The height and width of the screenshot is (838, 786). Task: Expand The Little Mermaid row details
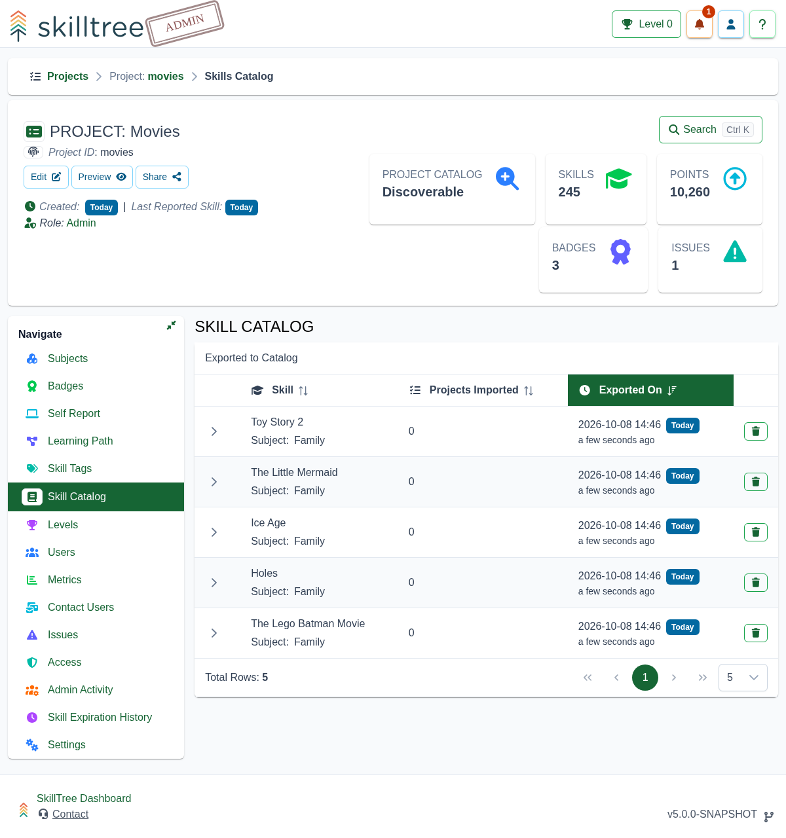point(214,482)
